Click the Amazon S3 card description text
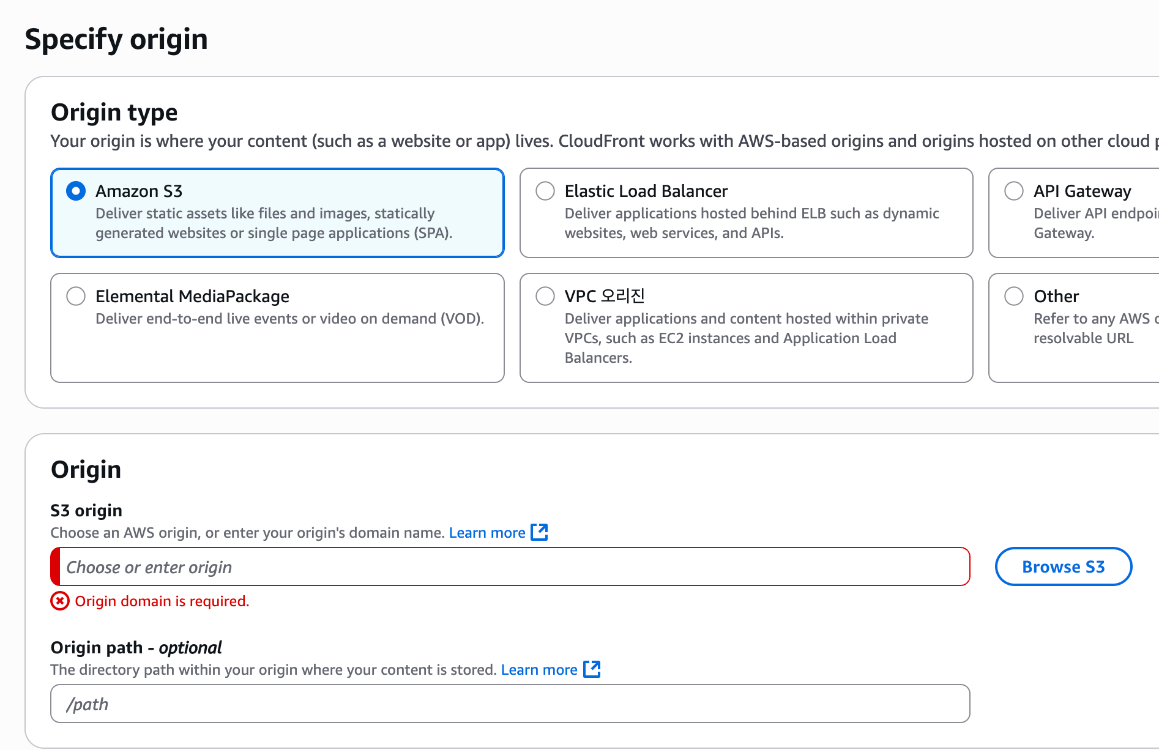 point(274,223)
